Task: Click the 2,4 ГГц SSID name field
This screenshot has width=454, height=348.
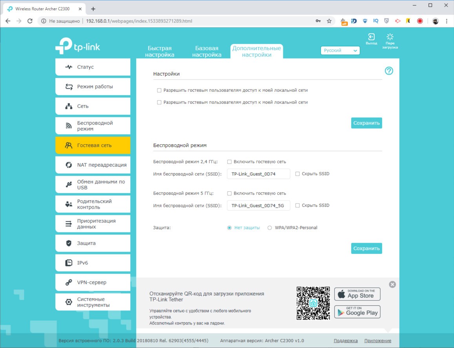Action: (x=258, y=174)
